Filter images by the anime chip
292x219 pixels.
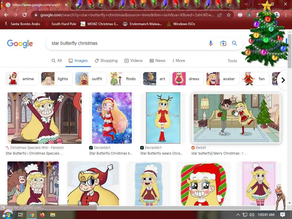coord(22,79)
